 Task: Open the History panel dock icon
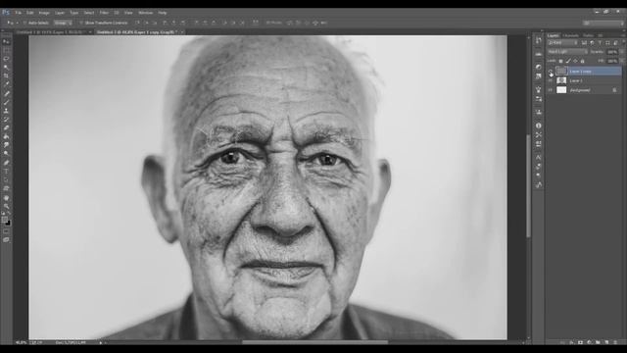[539, 40]
